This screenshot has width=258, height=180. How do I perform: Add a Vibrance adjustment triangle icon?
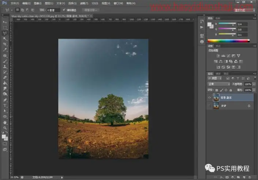[x=239, y=56]
